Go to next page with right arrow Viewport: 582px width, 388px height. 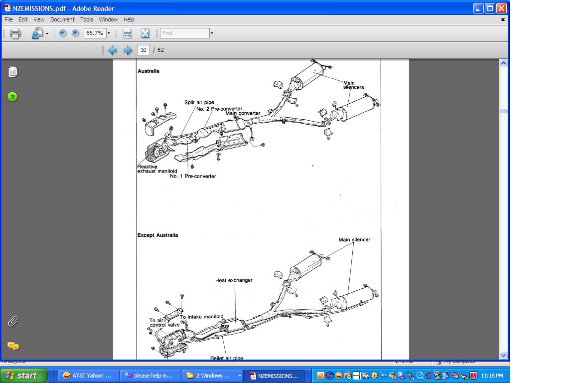coord(128,50)
